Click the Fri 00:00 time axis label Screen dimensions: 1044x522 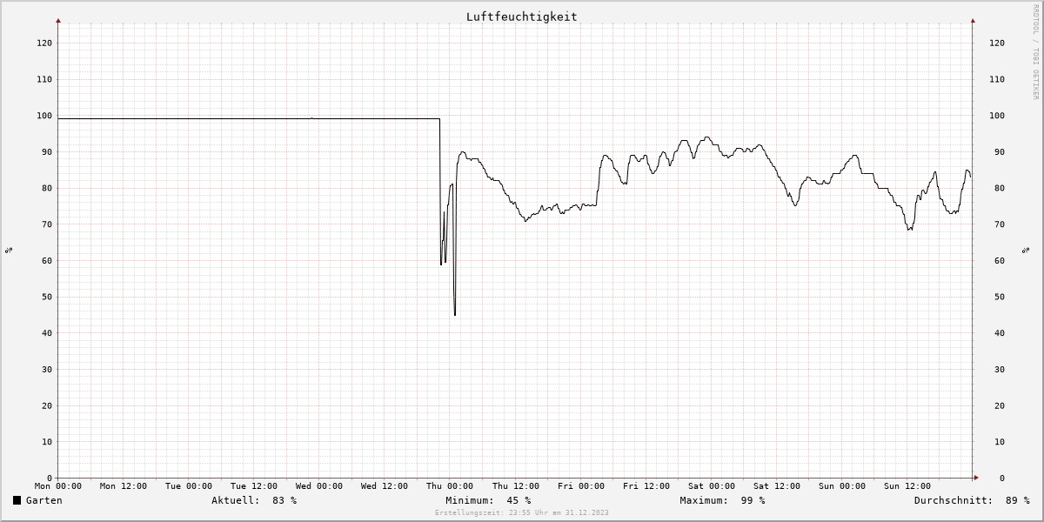point(580,486)
